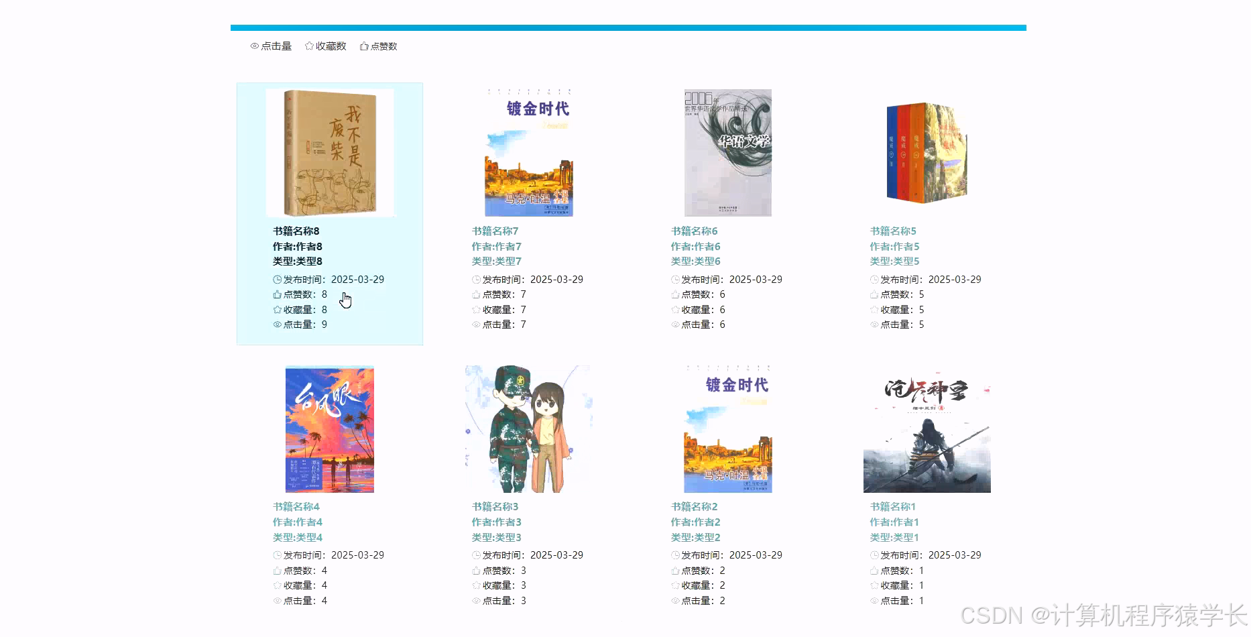Click the star icon for 收藏量: 5

(x=874, y=310)
